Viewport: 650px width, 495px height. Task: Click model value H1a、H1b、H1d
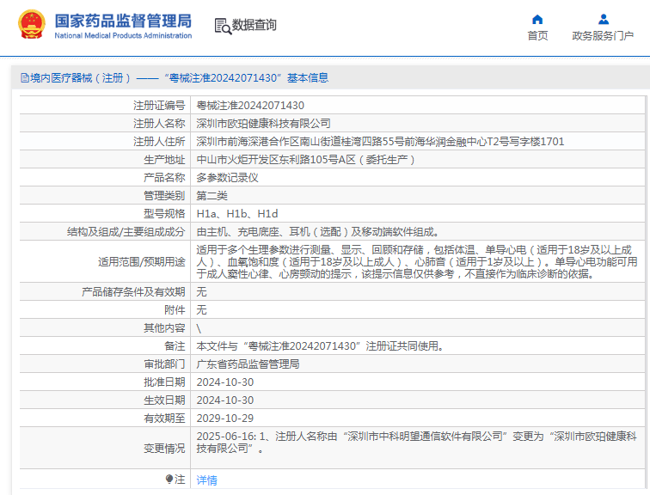pos(237,214)
